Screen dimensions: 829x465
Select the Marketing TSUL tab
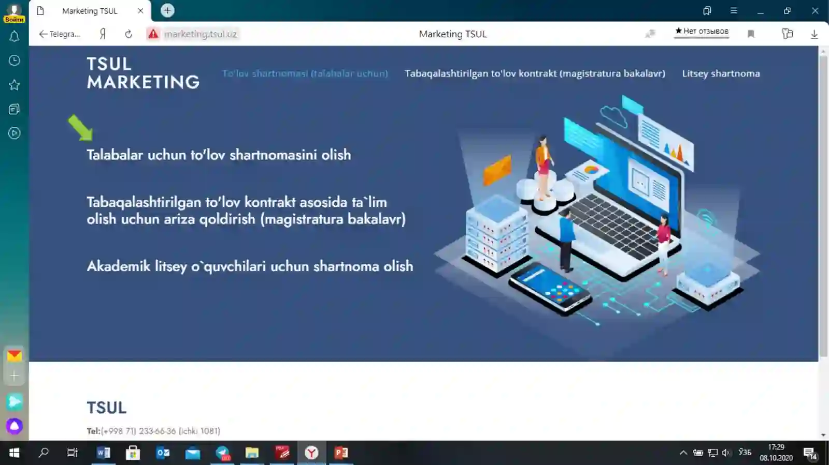tap(90, 11)
